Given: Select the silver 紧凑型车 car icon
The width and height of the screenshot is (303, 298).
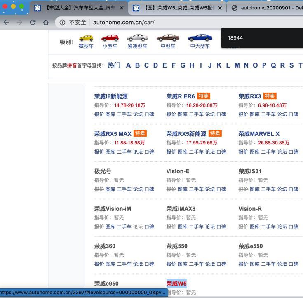Looking at the screenshot, I should tap(137, 38).
